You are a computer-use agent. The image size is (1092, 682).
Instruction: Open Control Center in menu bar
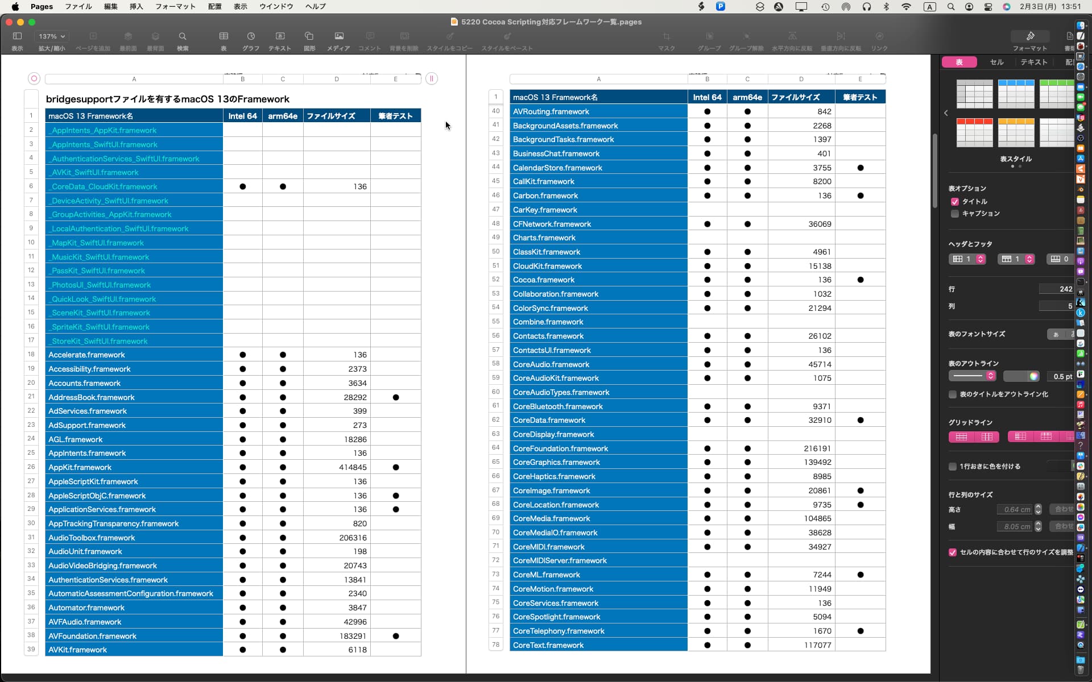pyautogui.click(x=988, y=7)
